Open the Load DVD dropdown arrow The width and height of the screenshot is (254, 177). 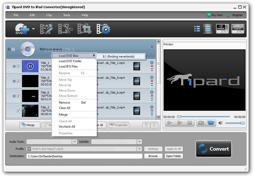click(x=33, y=29)
